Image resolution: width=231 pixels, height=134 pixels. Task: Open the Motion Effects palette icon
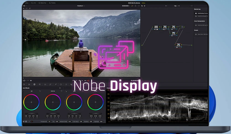[45, 84]
